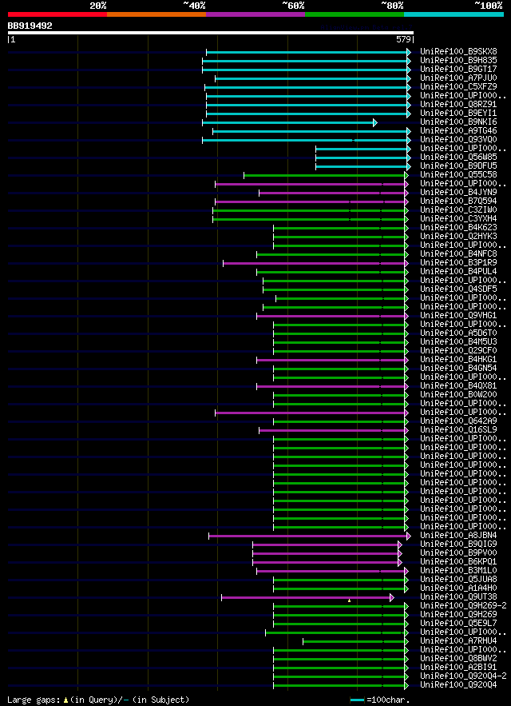Viewport: 511px width, 706px height.
Task: Click the UniRef100_Q56W85 entry
Action: (458, 158)
